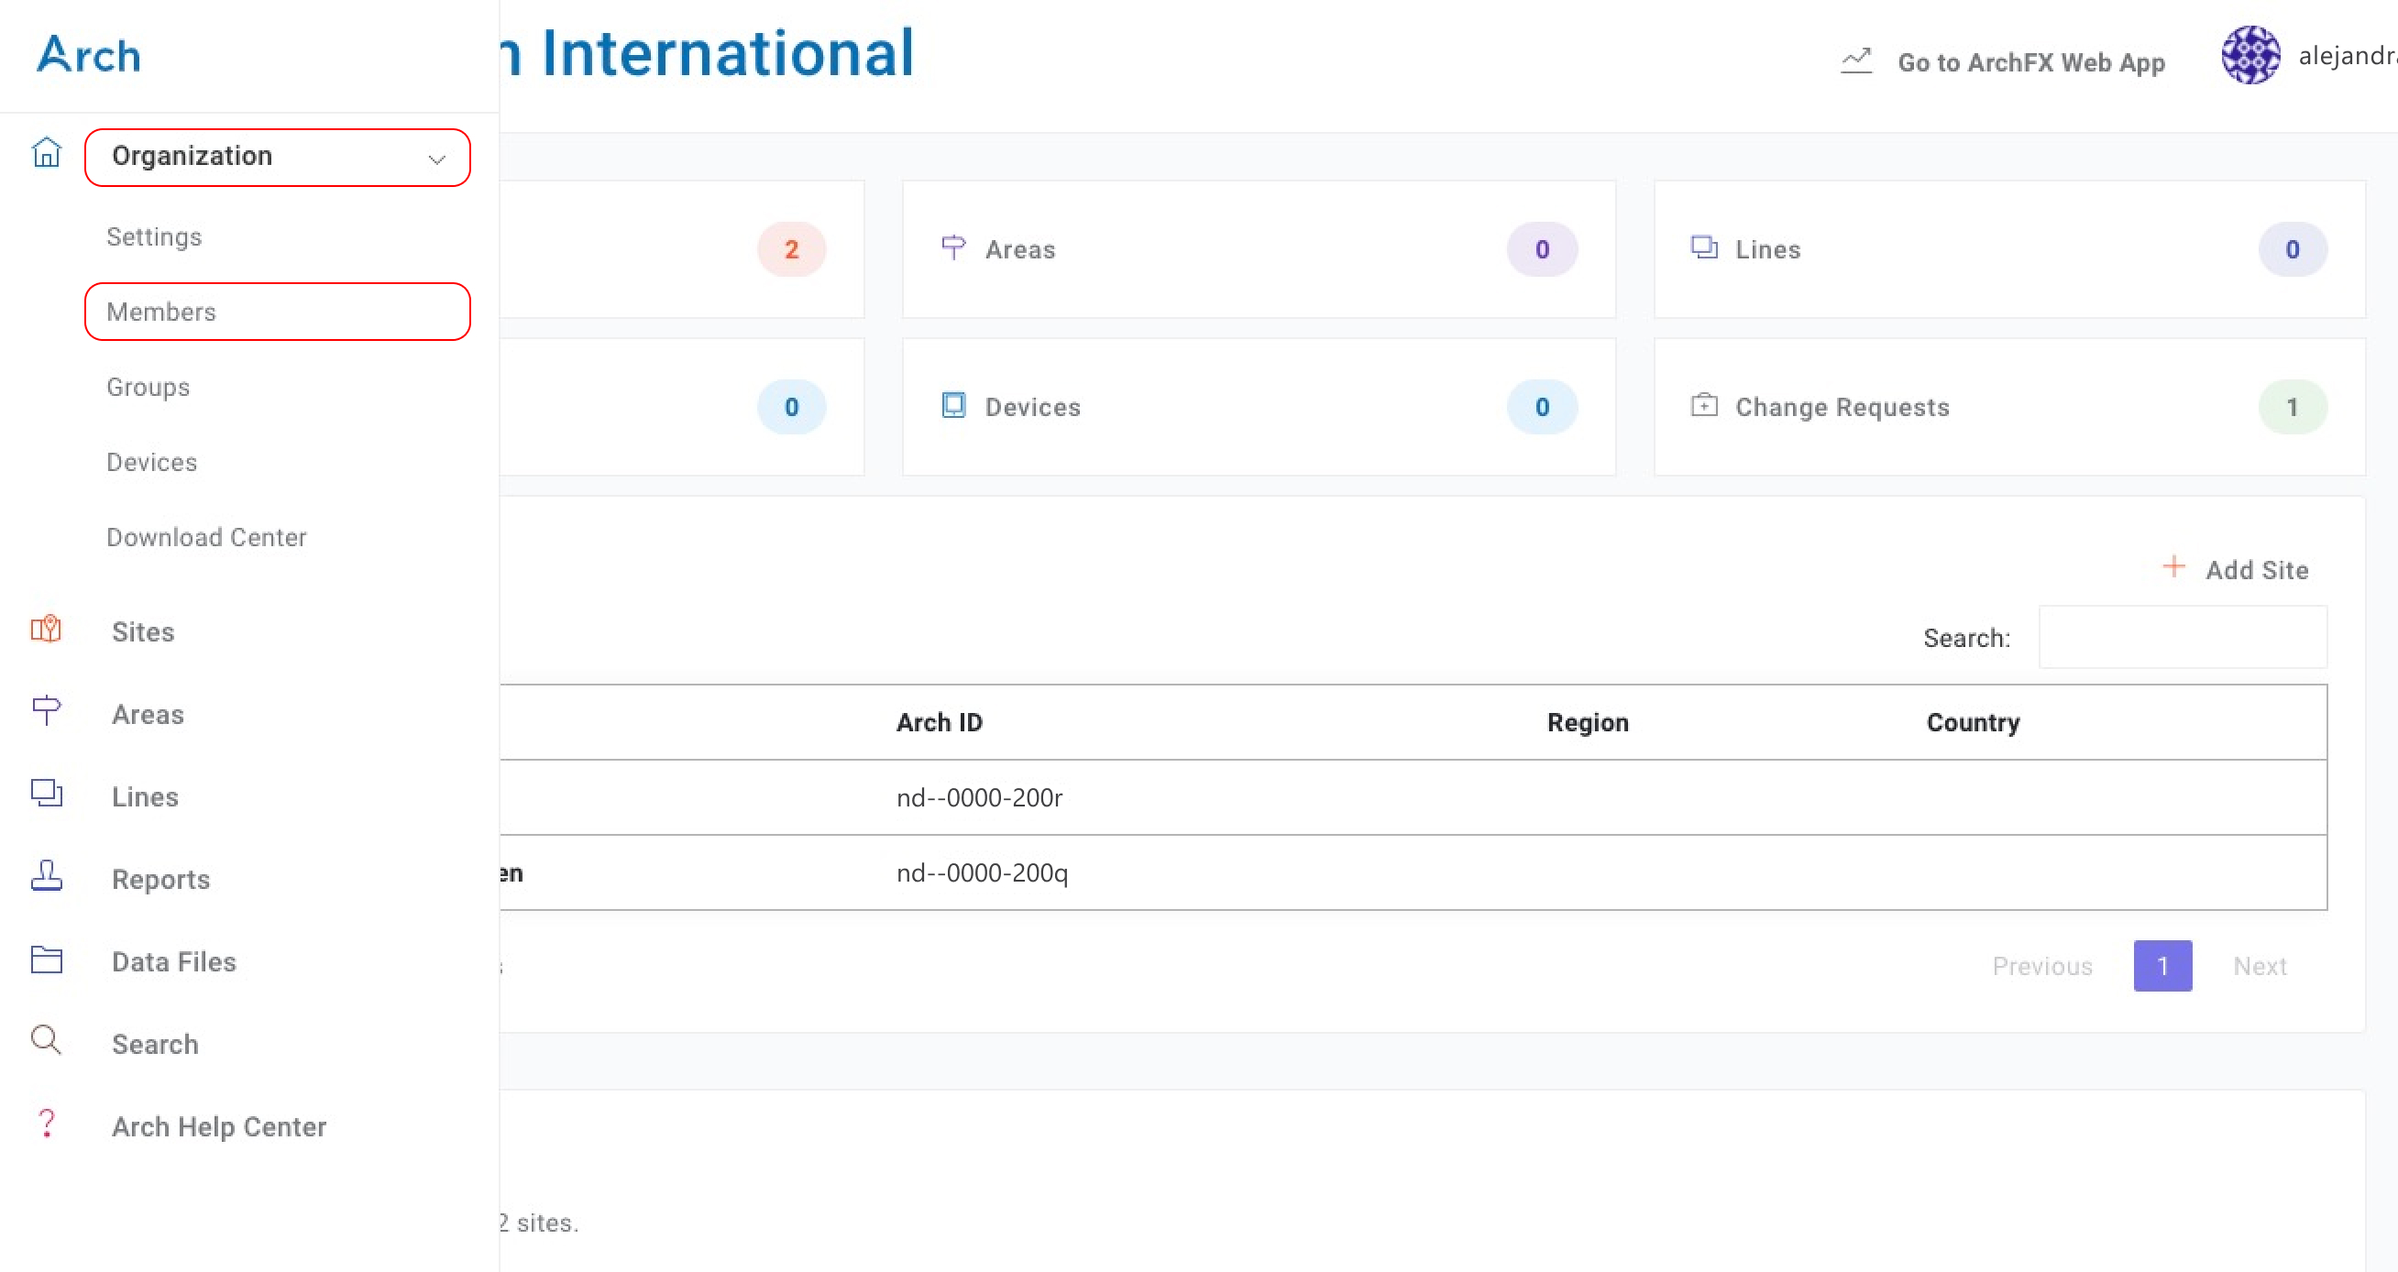Click the Lines count badge 0
Image resolution: width=2398 pixels, height=1272 pixels.
point(2293,249)
